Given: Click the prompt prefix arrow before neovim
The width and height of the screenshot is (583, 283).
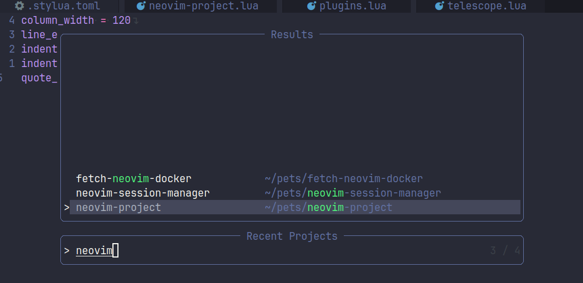Looking at the screenshot, I should point(66,251).
